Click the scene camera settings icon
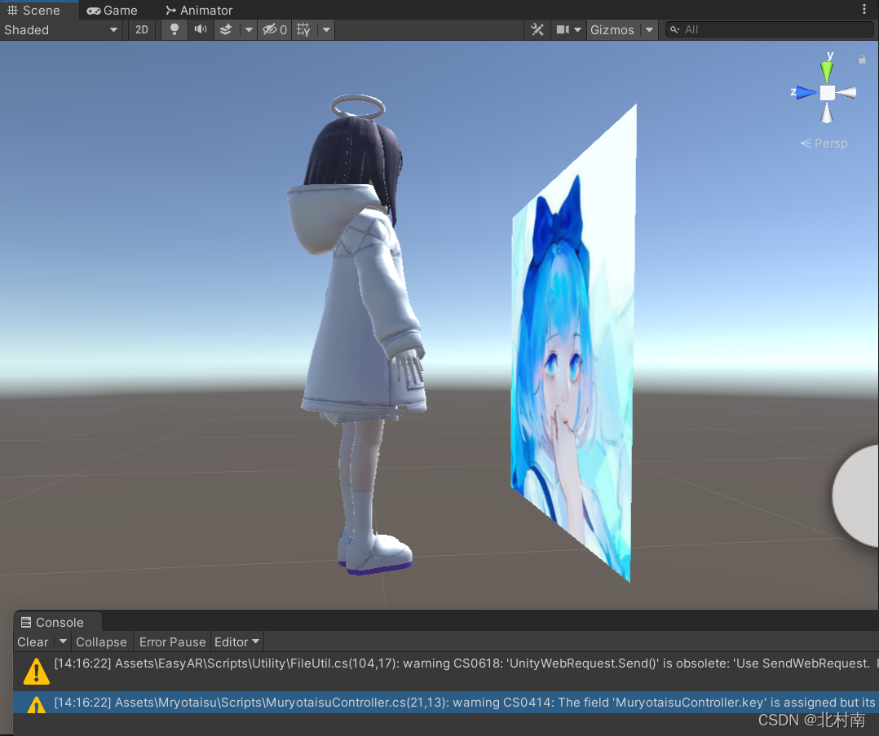879x736 pixels. click(563, 29)
